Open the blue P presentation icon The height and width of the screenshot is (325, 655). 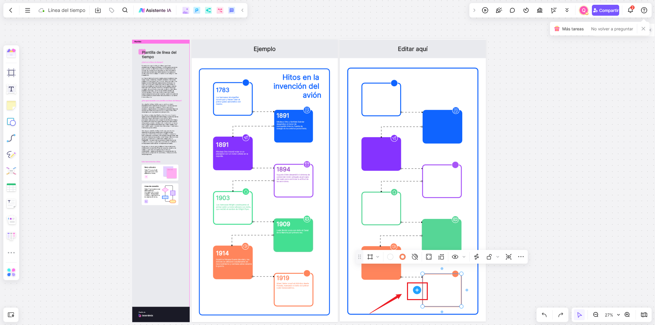(197, 10)
